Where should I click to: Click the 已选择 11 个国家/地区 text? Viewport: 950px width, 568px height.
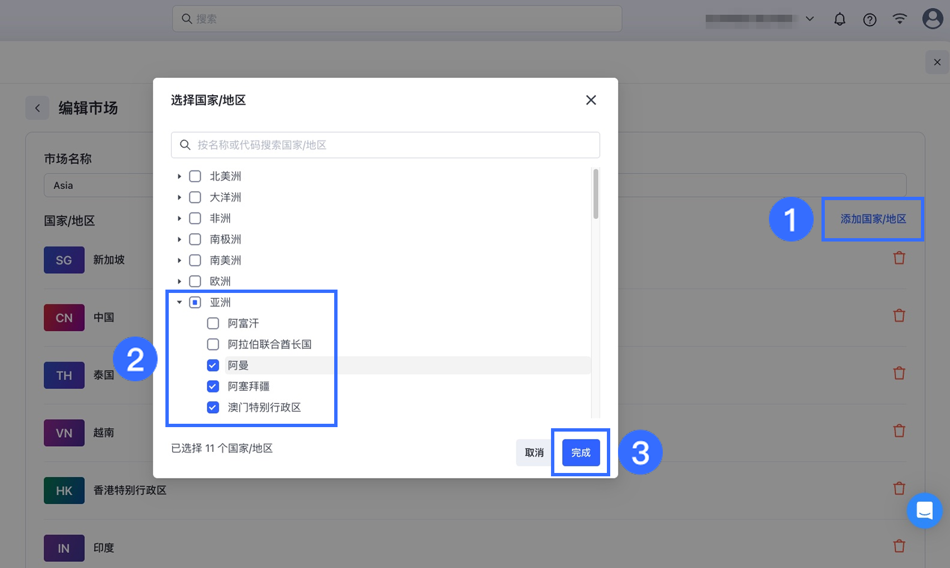pyautogui.click(x=222, y=448)
